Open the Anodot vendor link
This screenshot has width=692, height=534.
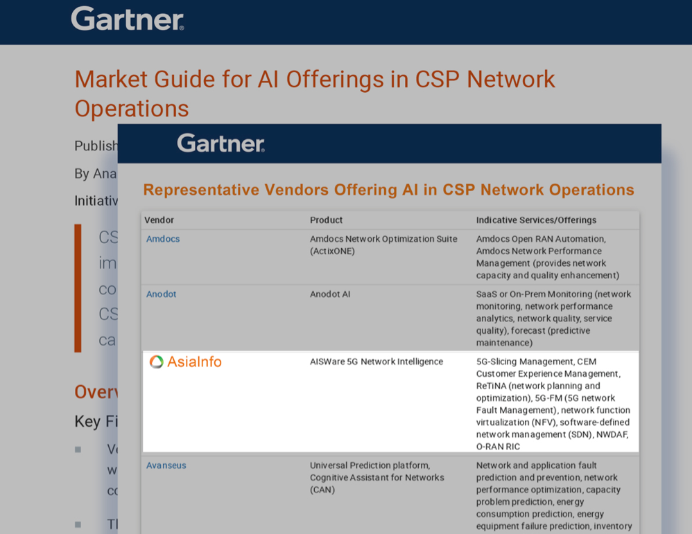pyautogui.click(x=161, y=294)
